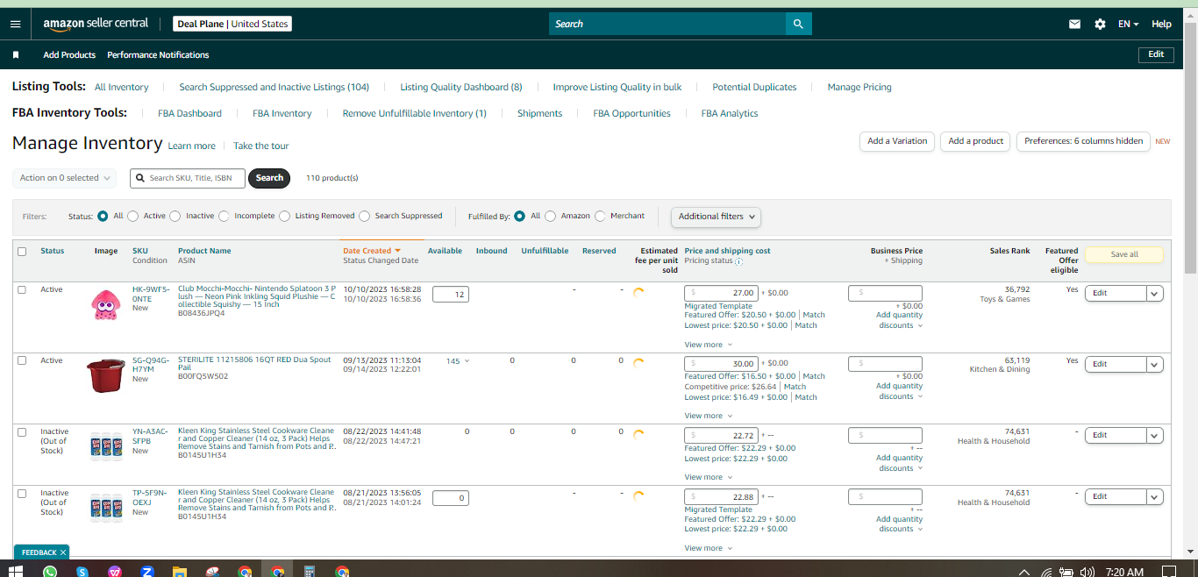Viewport: 1198px width, 577px height.
Task: Click the black Search button beside SKU field
Action: [x=269, y=178]
